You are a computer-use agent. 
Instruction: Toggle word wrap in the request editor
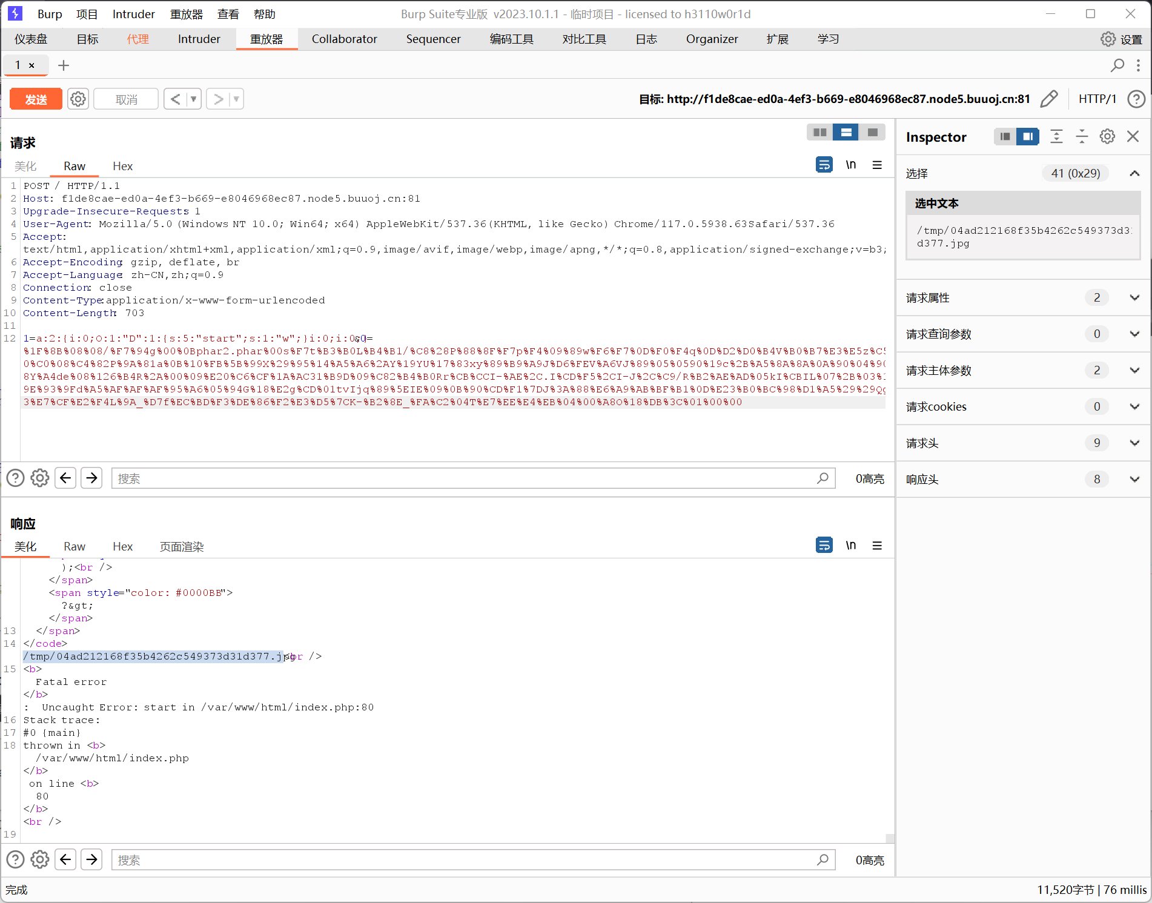point(824,165)
